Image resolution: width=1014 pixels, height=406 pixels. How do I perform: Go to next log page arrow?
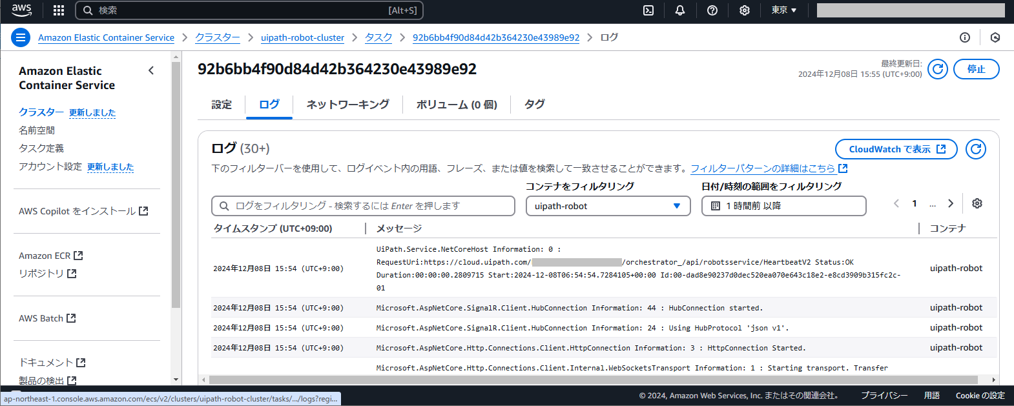(951, 203)
